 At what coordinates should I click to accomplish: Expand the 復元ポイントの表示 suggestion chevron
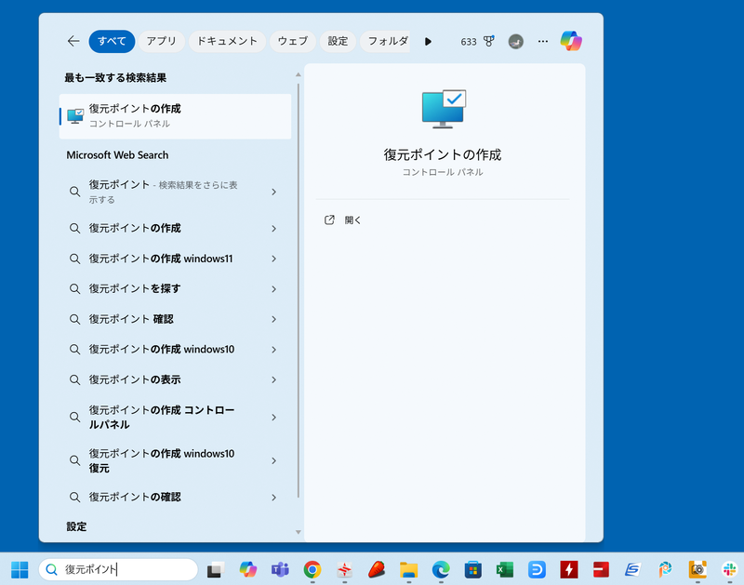[273, 379]
